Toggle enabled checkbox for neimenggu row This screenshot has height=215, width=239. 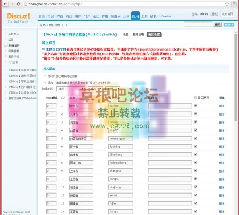pos(195,138)
